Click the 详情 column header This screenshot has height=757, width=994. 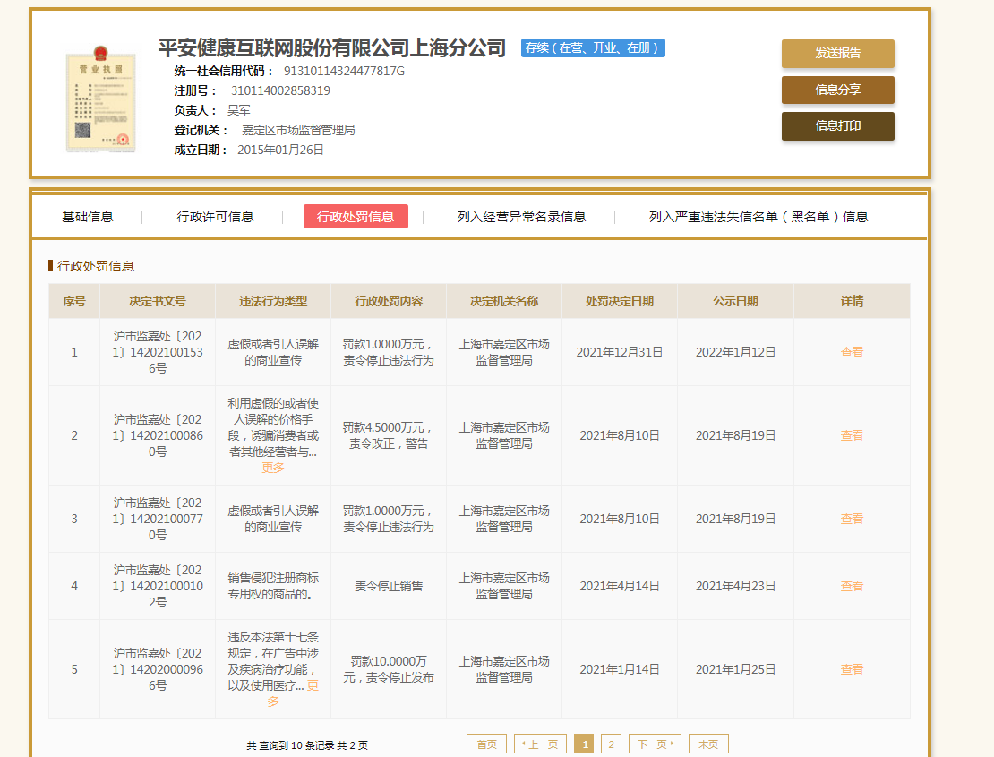click(852, 301)
